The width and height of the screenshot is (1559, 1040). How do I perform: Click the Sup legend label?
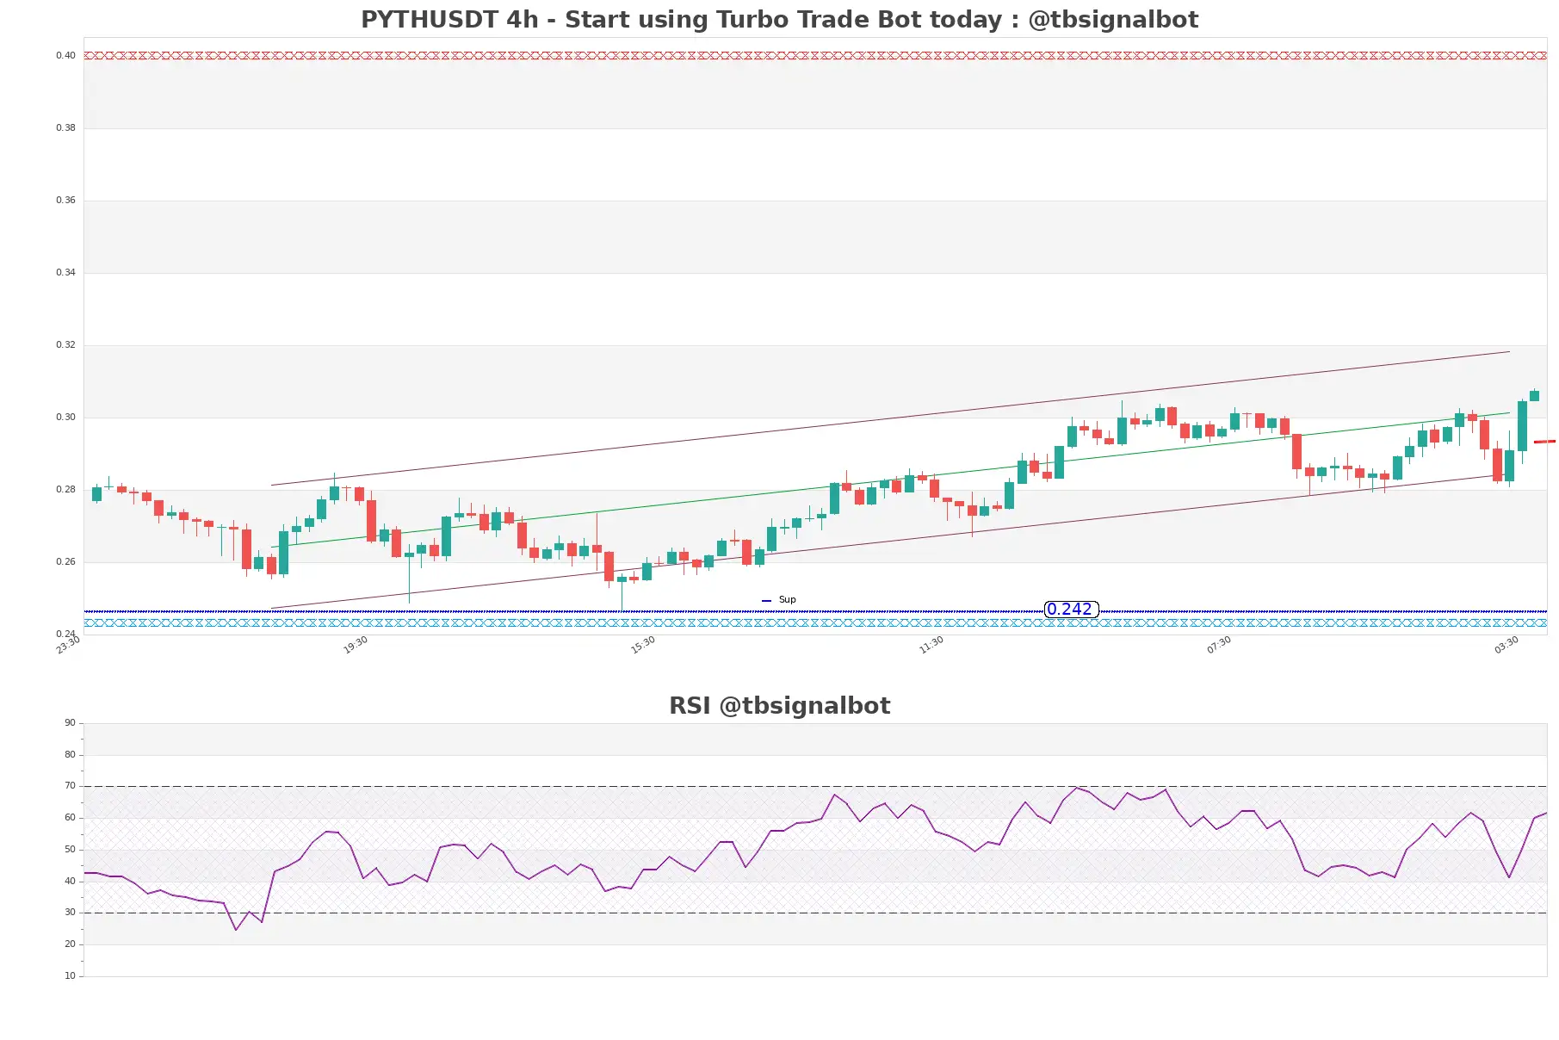(x=787, y=600)
